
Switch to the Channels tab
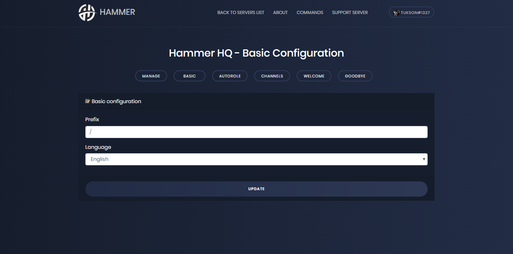pyautogui.click(x=272, y=76)
